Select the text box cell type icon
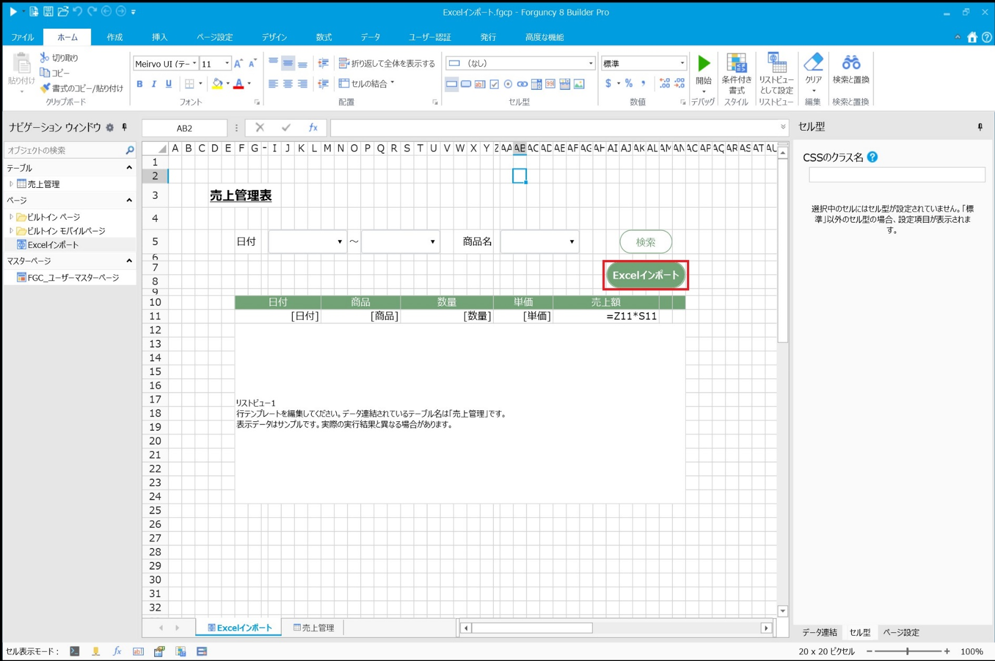 pyautogui.click(x=480, y=84)
